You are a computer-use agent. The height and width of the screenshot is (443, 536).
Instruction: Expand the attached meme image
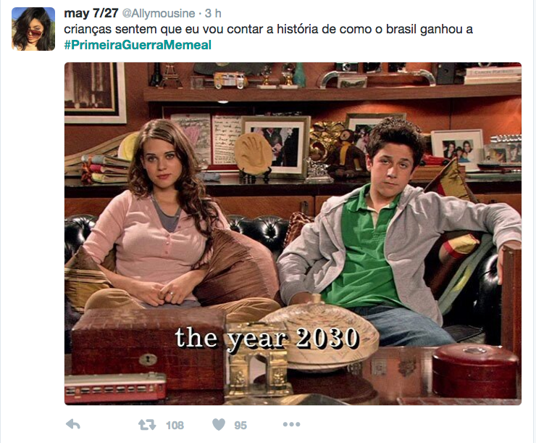(x=293, y=233)
